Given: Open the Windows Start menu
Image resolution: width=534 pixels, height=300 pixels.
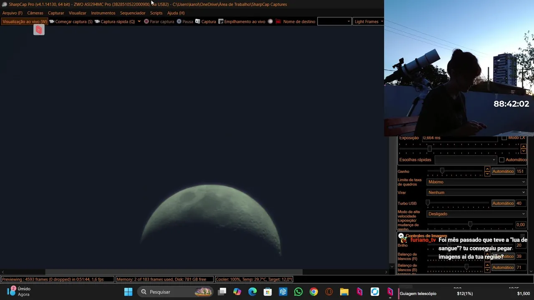Looking at the screenshot, I should (128, 292).
